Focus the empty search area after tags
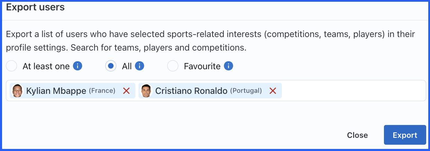Viewport: 430px width, 151px height. click(x=353, y=91)
